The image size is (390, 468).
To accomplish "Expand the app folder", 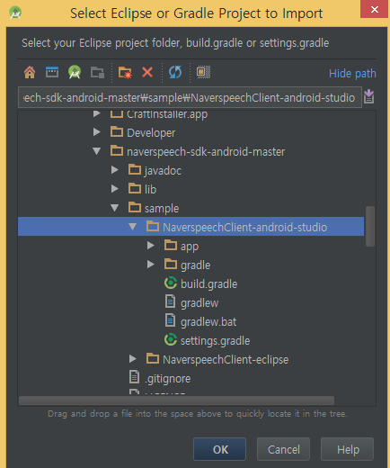I will coord(150,246).
